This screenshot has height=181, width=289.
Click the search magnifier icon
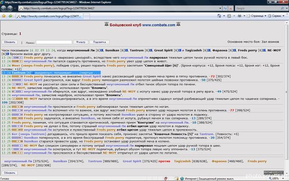point(282,8)
